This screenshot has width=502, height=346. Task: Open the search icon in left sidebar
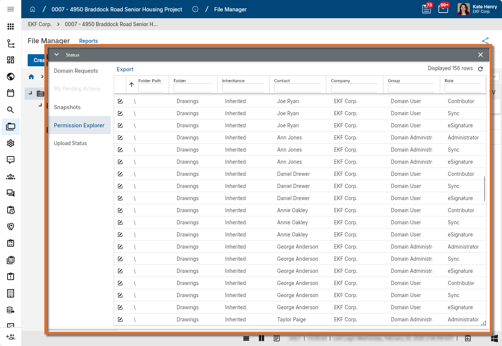click(x=11, y=110)
